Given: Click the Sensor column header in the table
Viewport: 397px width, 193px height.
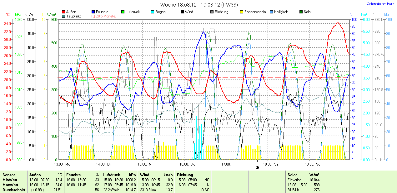Looking at the screenshot, I should coord(9,175).
